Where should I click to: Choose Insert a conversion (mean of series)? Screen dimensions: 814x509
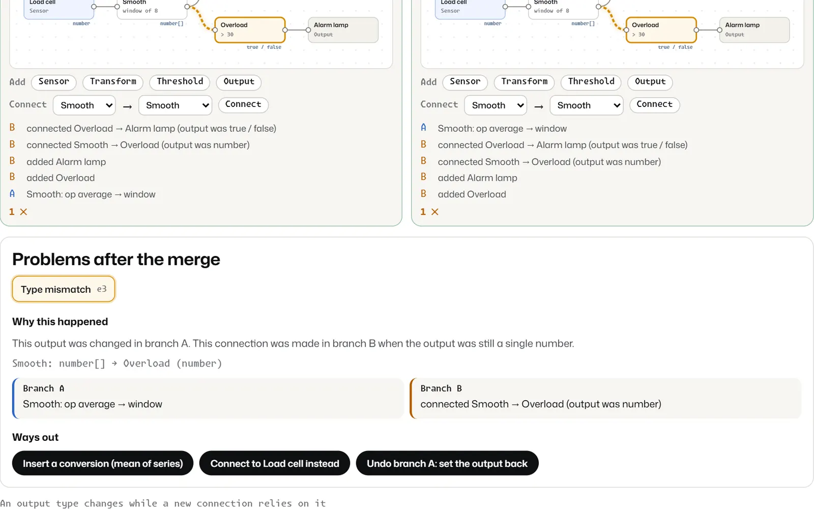[x=103, y=463]
